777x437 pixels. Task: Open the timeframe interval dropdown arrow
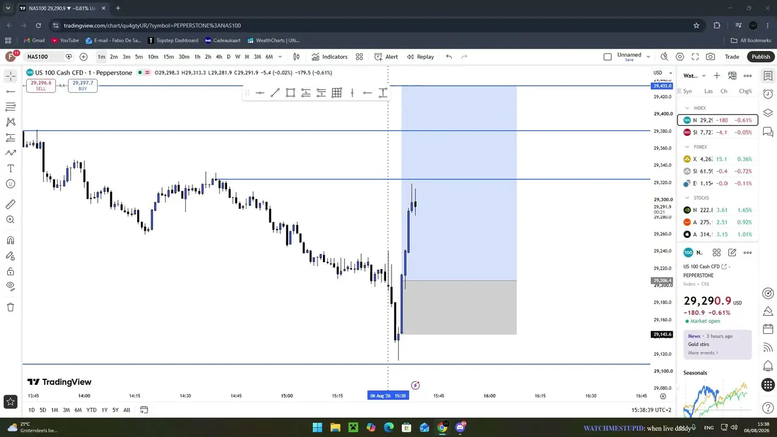tap(280, 56)
